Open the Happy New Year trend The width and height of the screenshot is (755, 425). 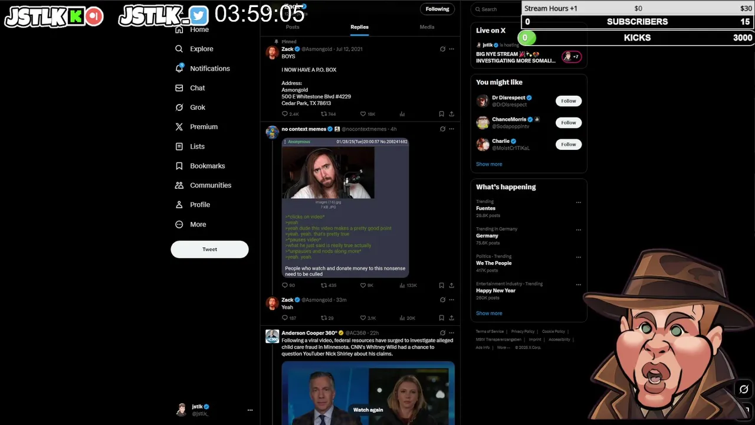pos(528,290)
